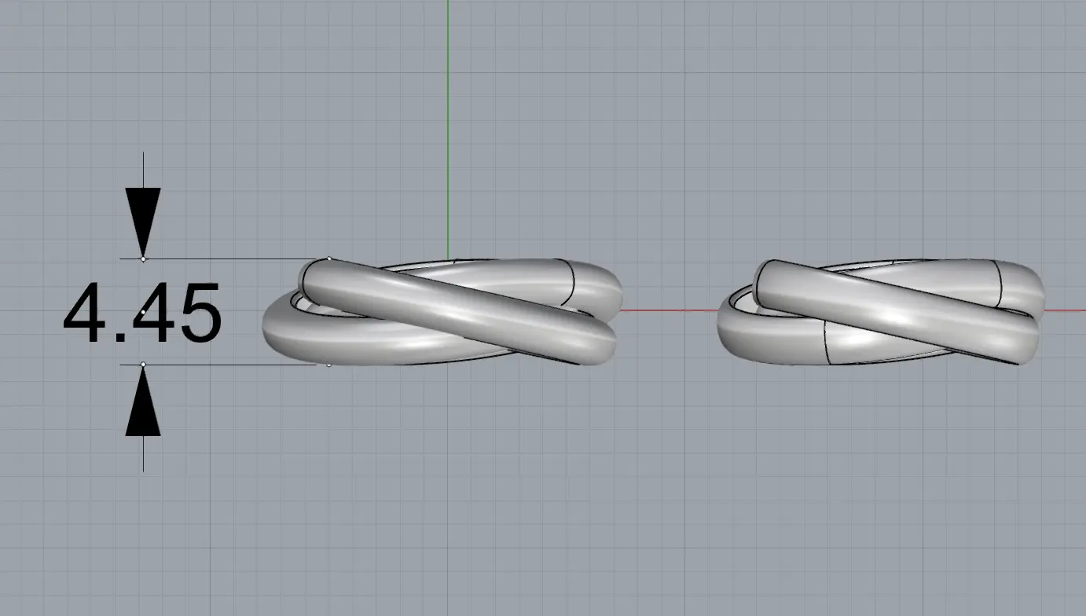Select dimension endpoint atop the left ring

328,258
